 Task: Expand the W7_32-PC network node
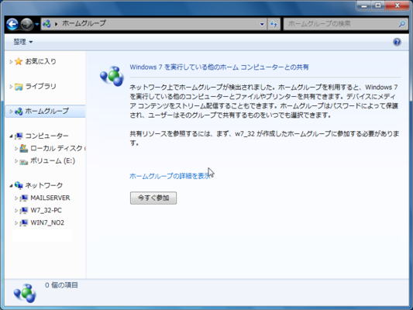15,211
